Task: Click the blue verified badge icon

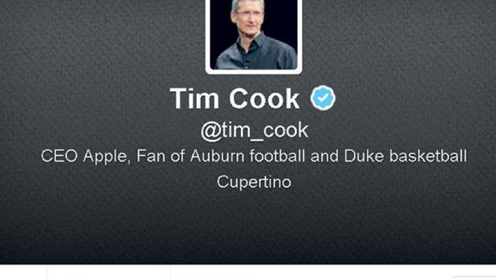Action: point(323,98)
